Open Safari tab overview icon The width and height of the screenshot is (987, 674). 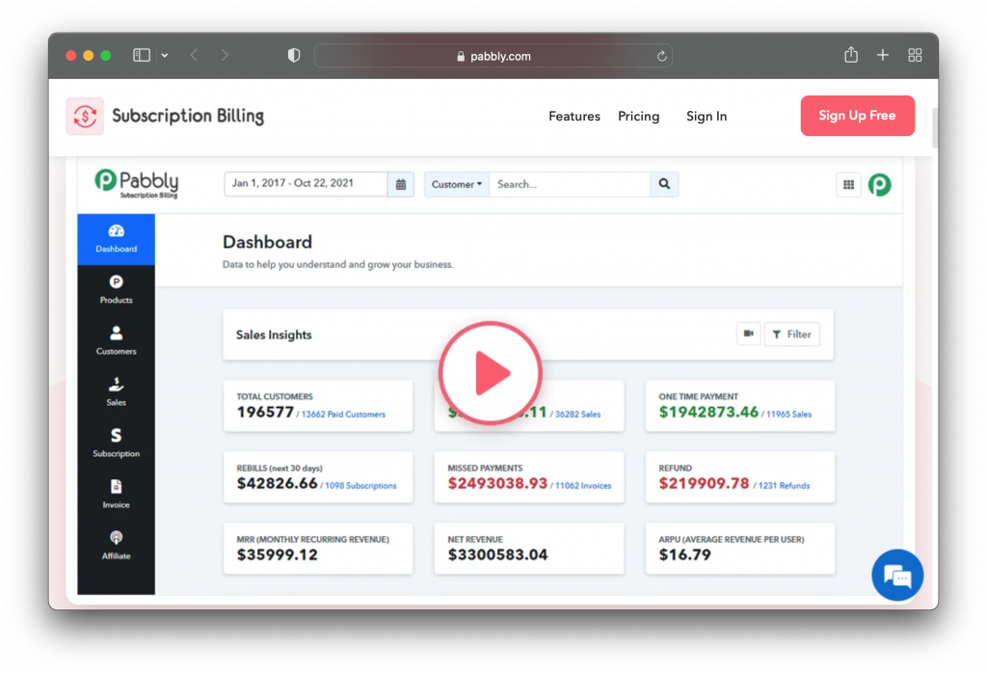tap(915, 56)
